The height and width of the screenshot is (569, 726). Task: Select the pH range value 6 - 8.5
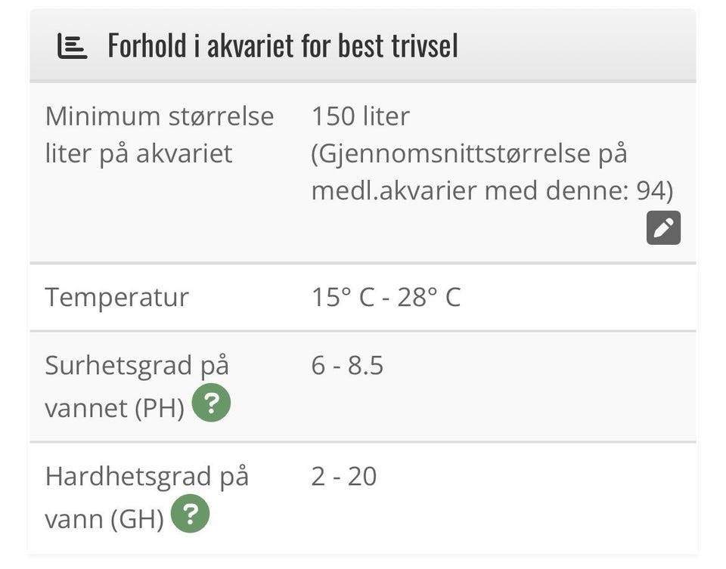(347, 366)
